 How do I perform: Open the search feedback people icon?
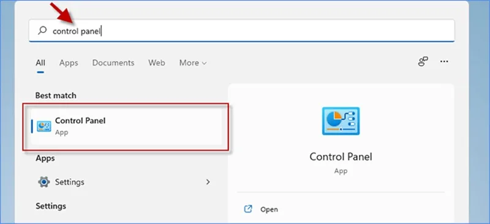pos(423,62)
